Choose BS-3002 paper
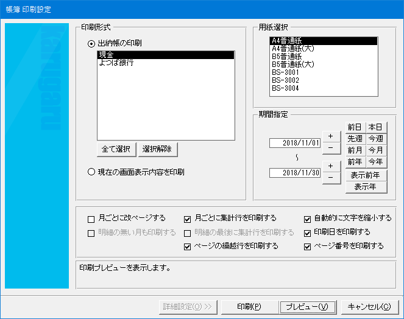This screenshot has width=404, height=319. coord(324,80)
